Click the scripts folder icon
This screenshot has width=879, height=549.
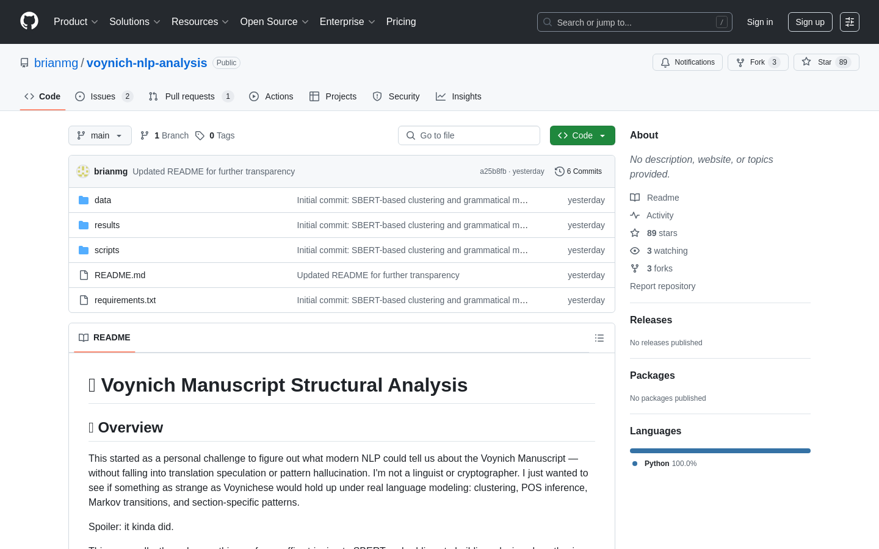[x=84, y=250]
